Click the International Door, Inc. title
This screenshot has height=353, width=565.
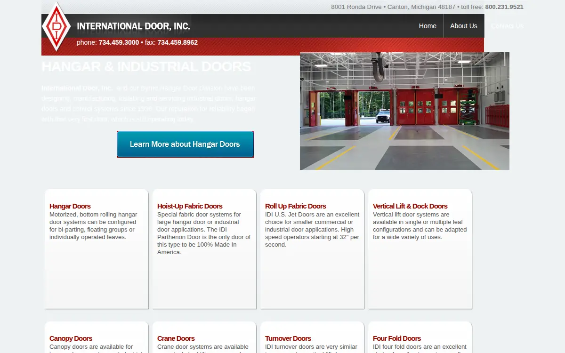tap(133, 26)
